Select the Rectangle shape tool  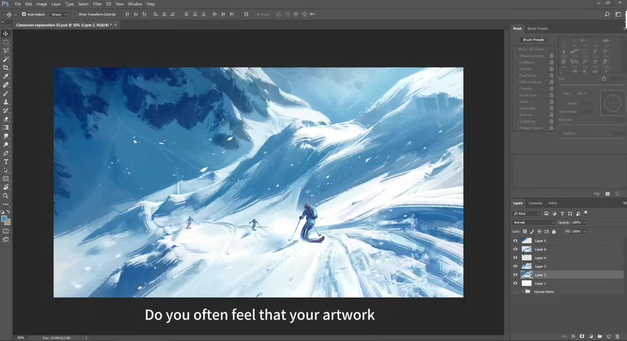tap(6, 178)
